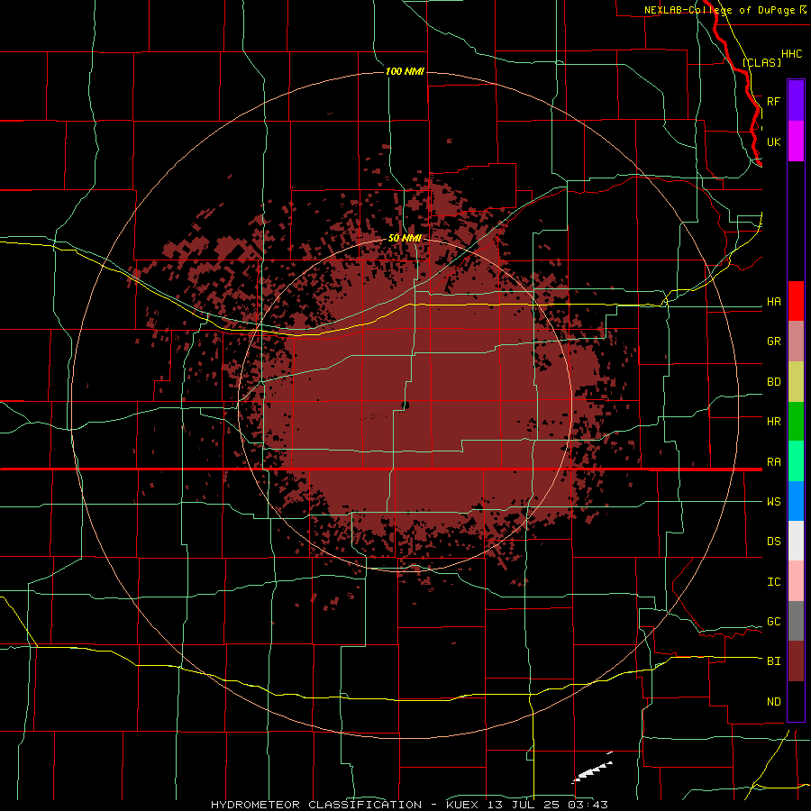Screen dimensions: 811x811
Task: Click the IC legend label
Action: pos(774,582)
